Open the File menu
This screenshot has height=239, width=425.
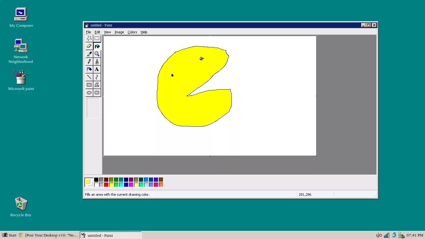tap(88, 32)
